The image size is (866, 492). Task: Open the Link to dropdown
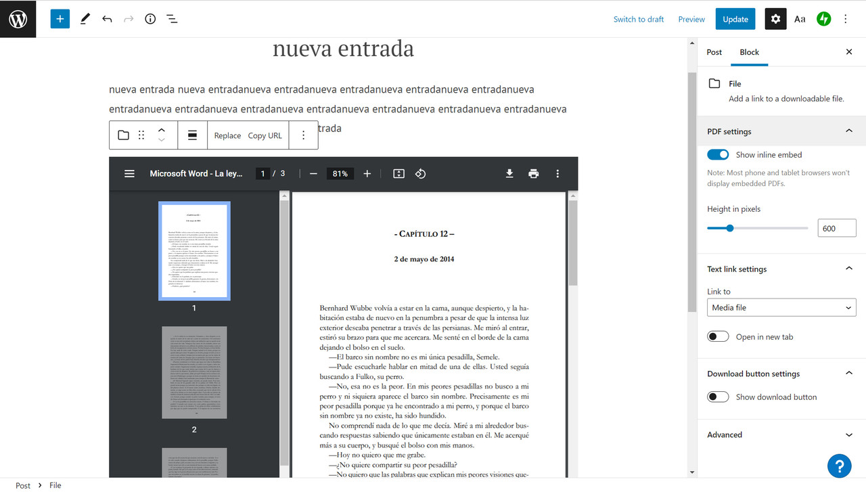781,307
